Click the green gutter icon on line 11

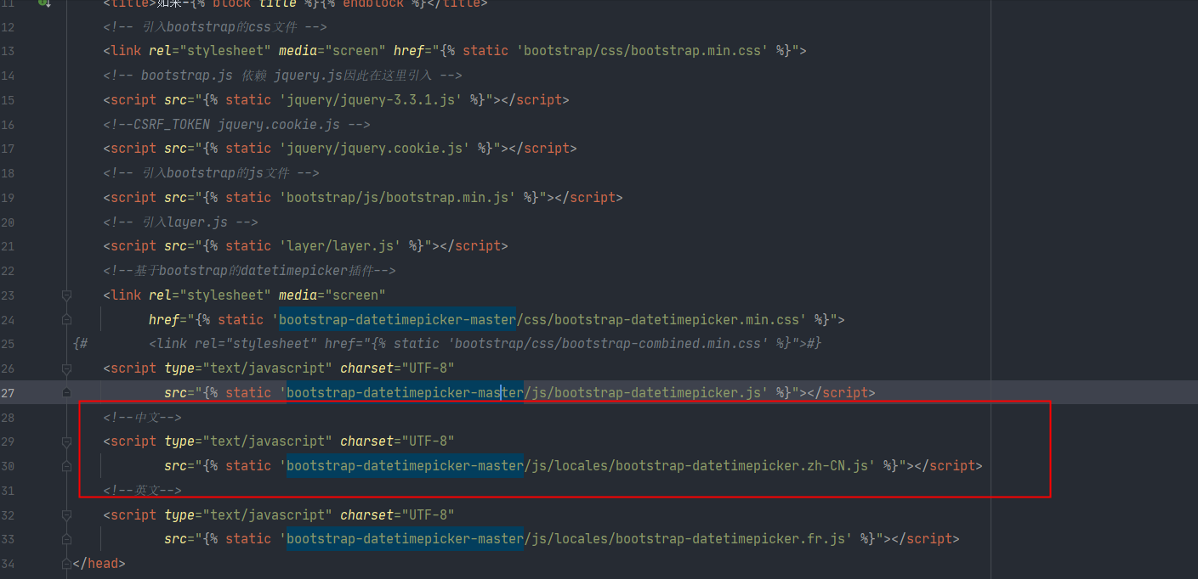[x=44, y=3]
